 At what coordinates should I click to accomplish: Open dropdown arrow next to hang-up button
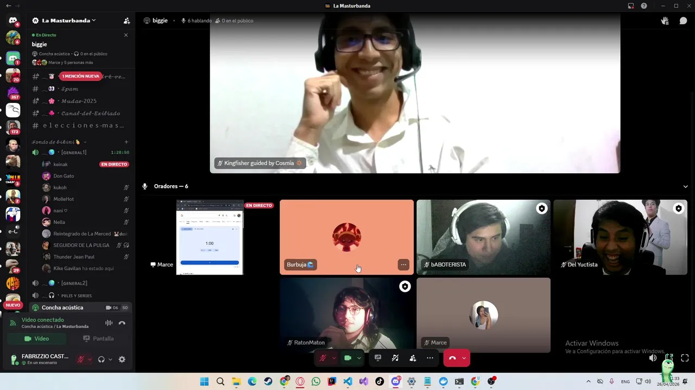pos(464,357)
